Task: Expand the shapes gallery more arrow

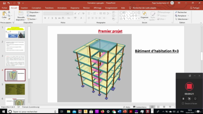Action: coord(139,19)
